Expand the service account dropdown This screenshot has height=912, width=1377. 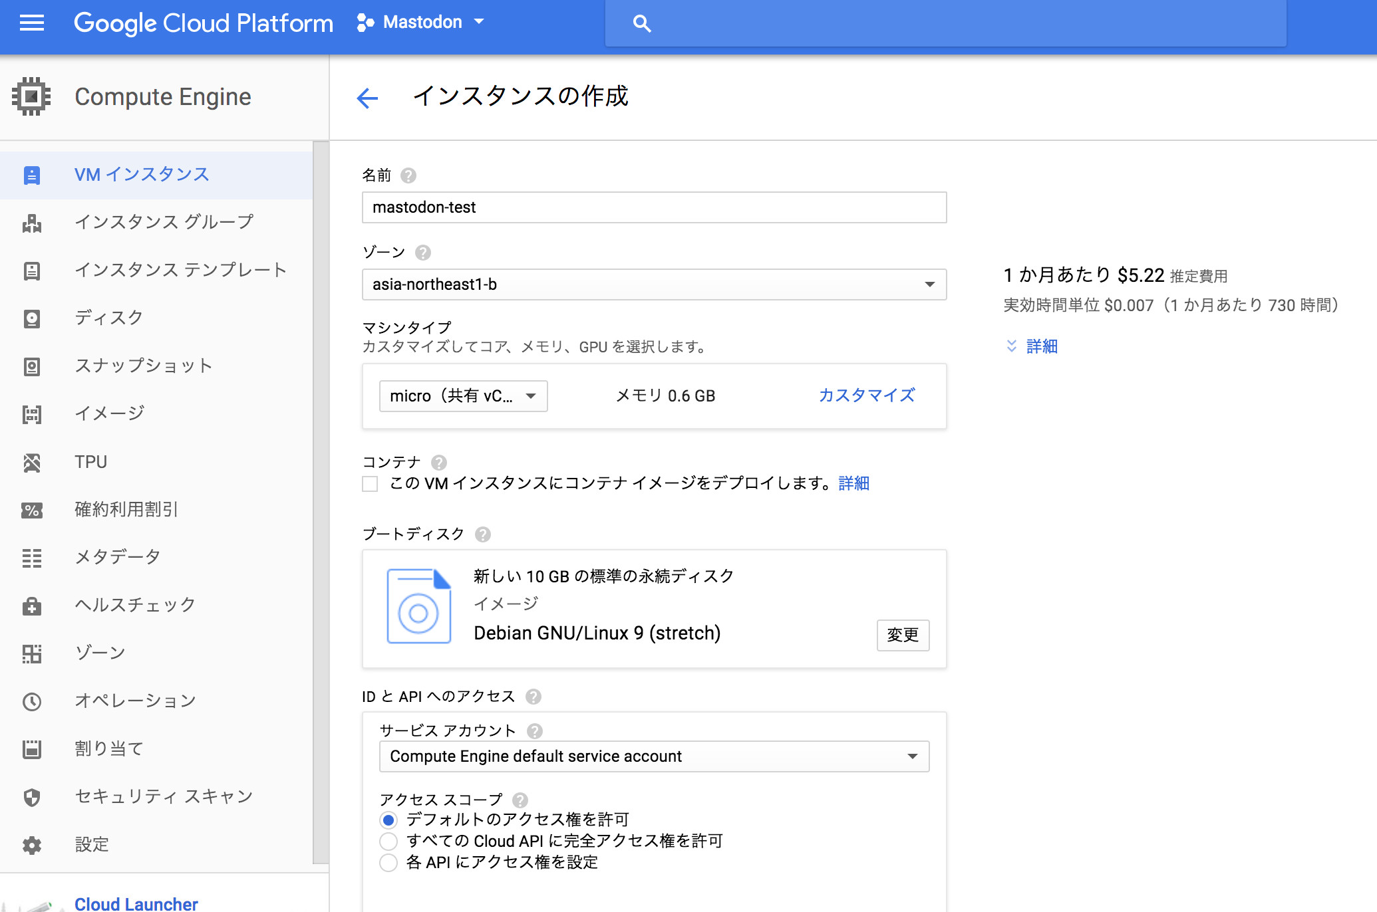point(654,756)
